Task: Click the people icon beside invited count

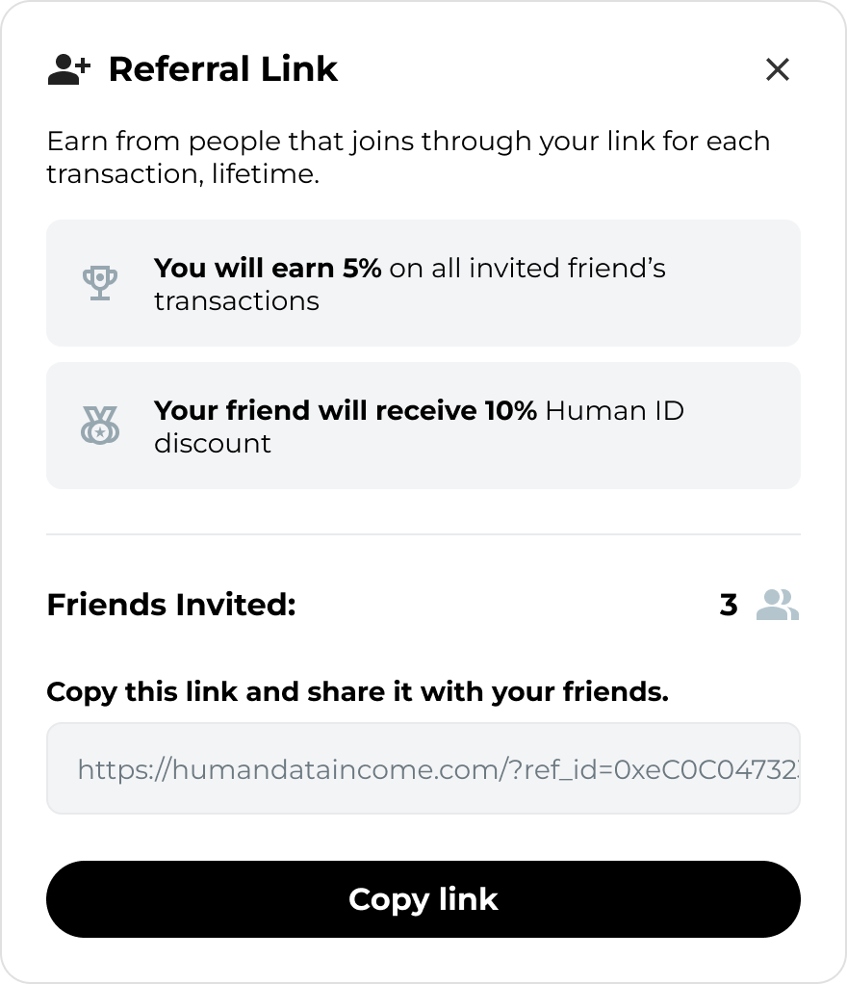Action: tap(778, 605)
